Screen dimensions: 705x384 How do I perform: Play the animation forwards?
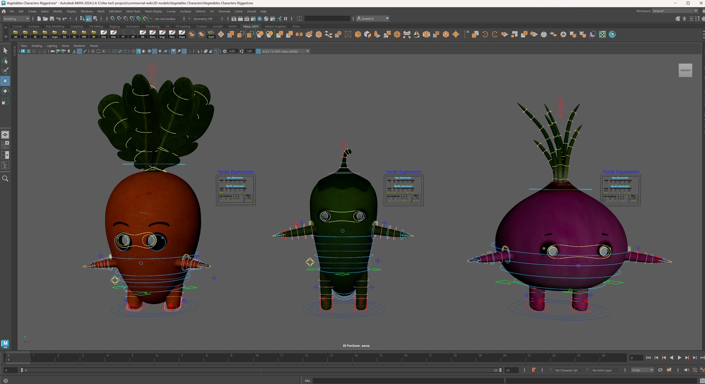click(x=679, y=358)
